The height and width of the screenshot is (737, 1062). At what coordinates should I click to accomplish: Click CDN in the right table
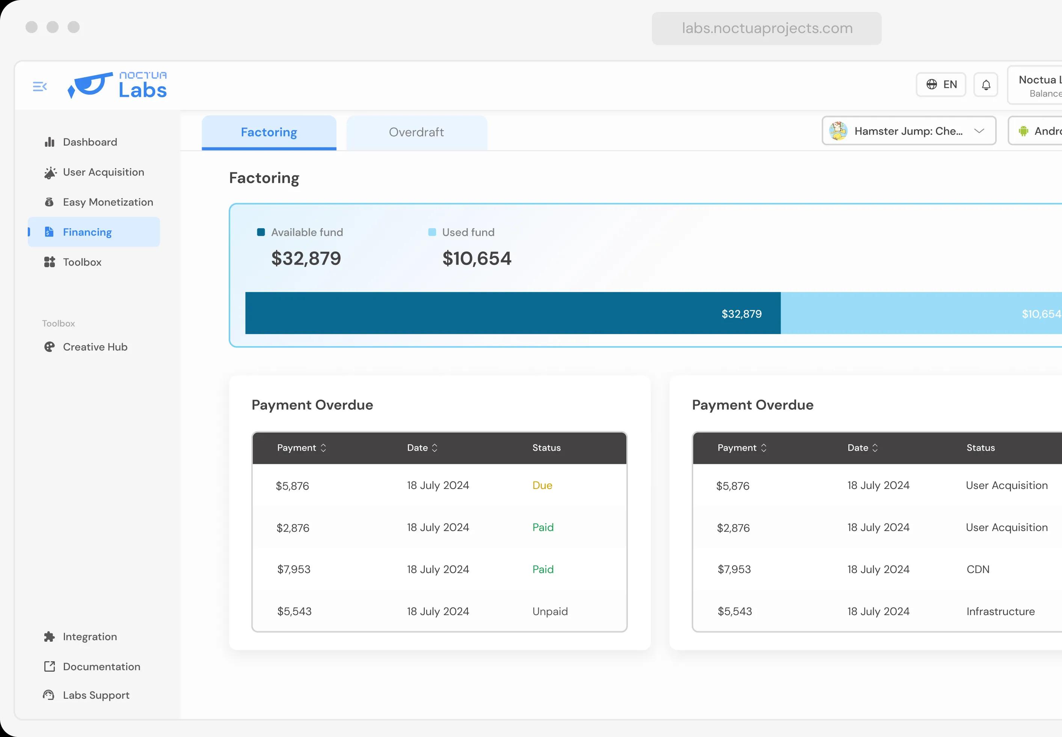[x=978, y=569]
